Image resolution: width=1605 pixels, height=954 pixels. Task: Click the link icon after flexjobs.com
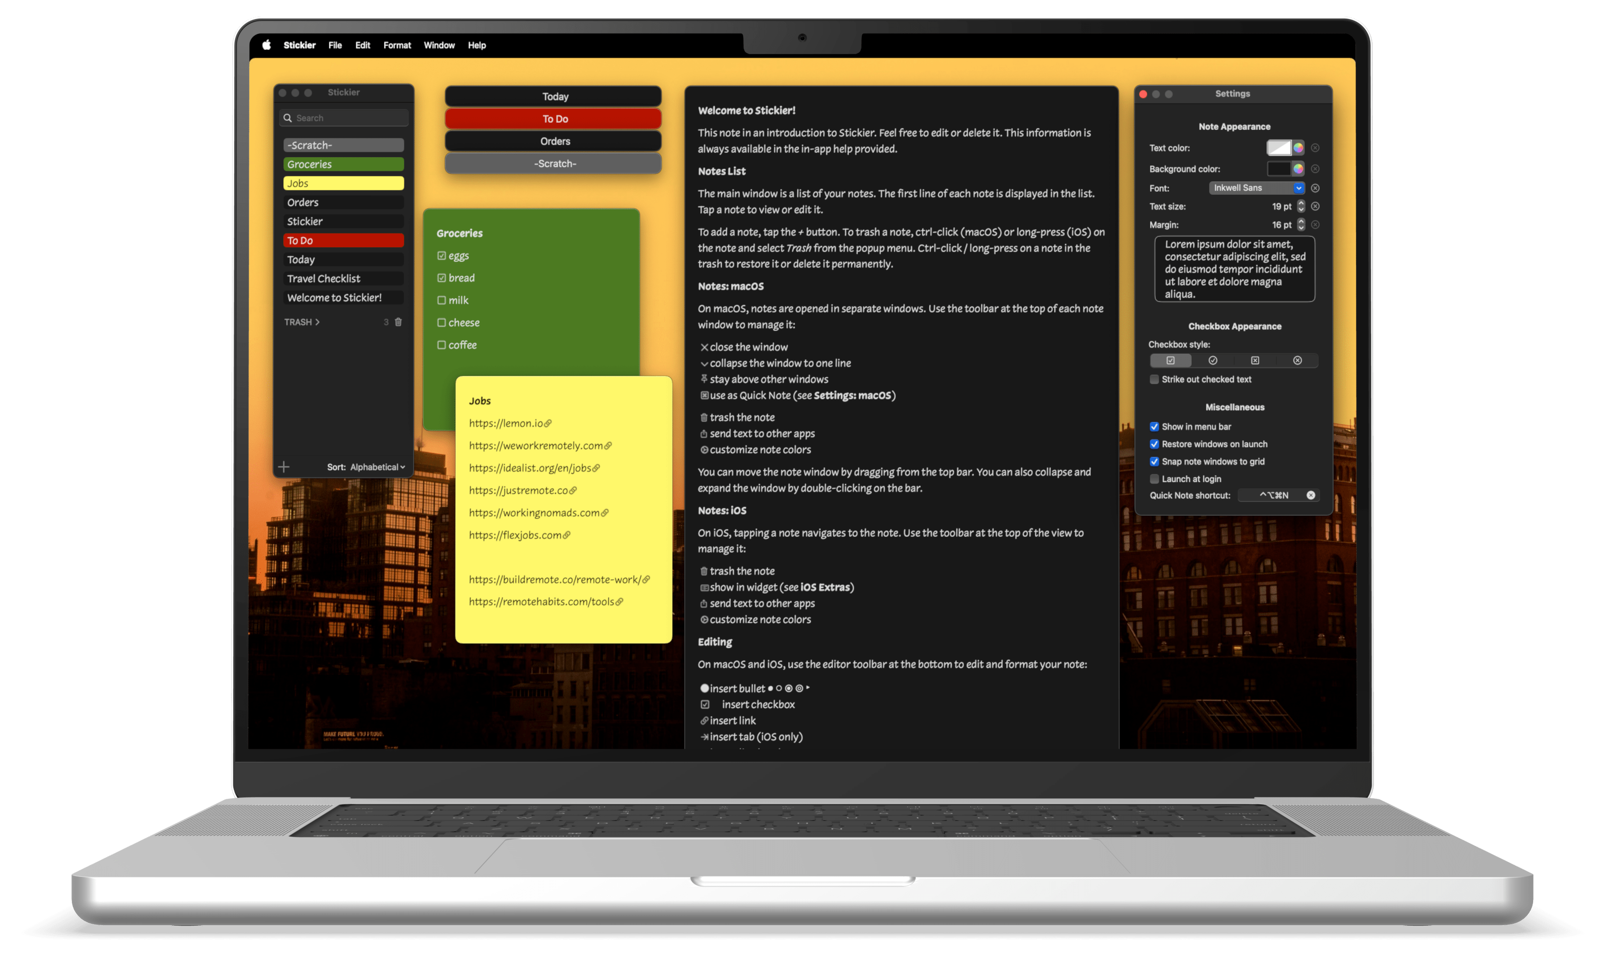tap(566, 535)
